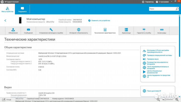Click the Intel(R) Core(TM) i3-6100T processor value

(52, 56)
